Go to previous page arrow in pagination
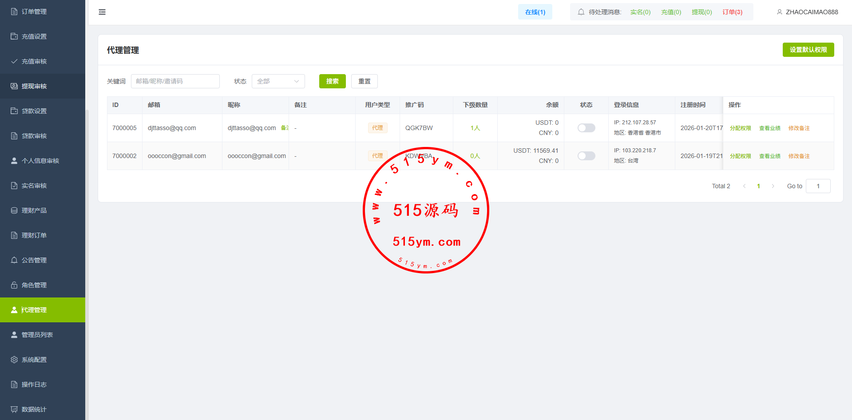The image size is (852, 420). click(745, 186)
